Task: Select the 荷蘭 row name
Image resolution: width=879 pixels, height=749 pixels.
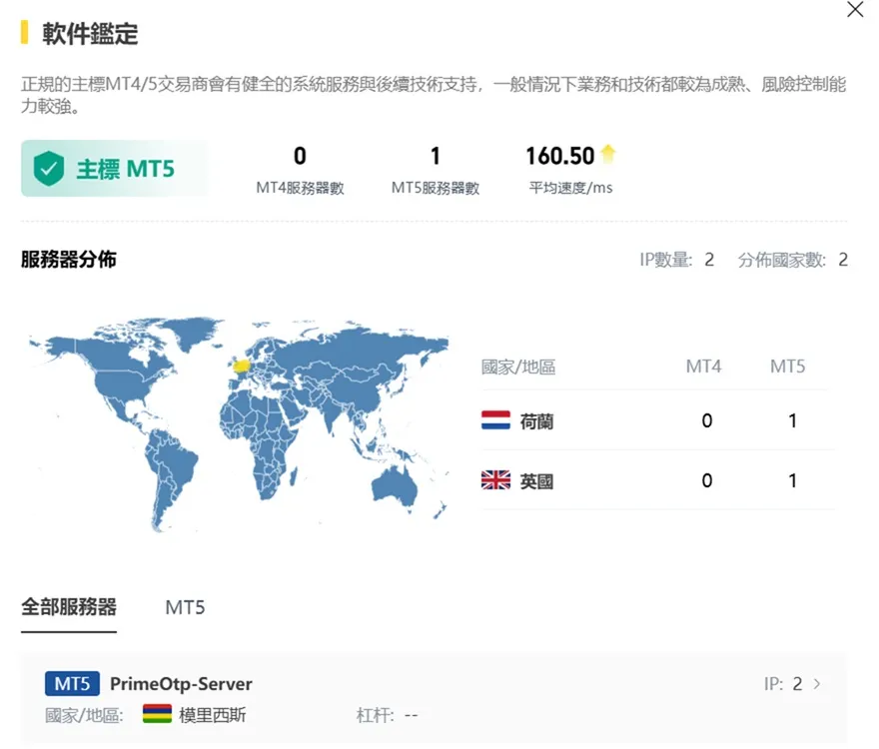Action: (x=536, y=420)
